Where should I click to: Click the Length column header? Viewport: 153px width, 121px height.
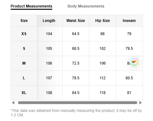(x=49, y=21)
